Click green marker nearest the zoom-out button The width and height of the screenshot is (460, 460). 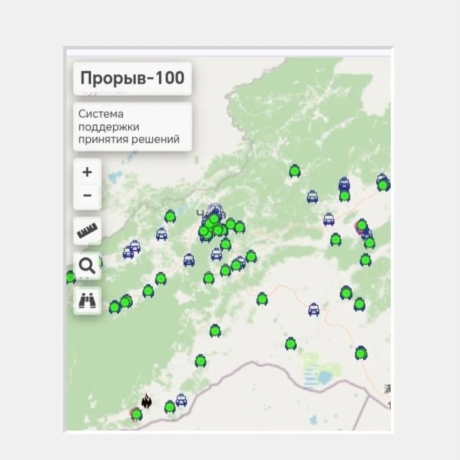tap(170, 217)
